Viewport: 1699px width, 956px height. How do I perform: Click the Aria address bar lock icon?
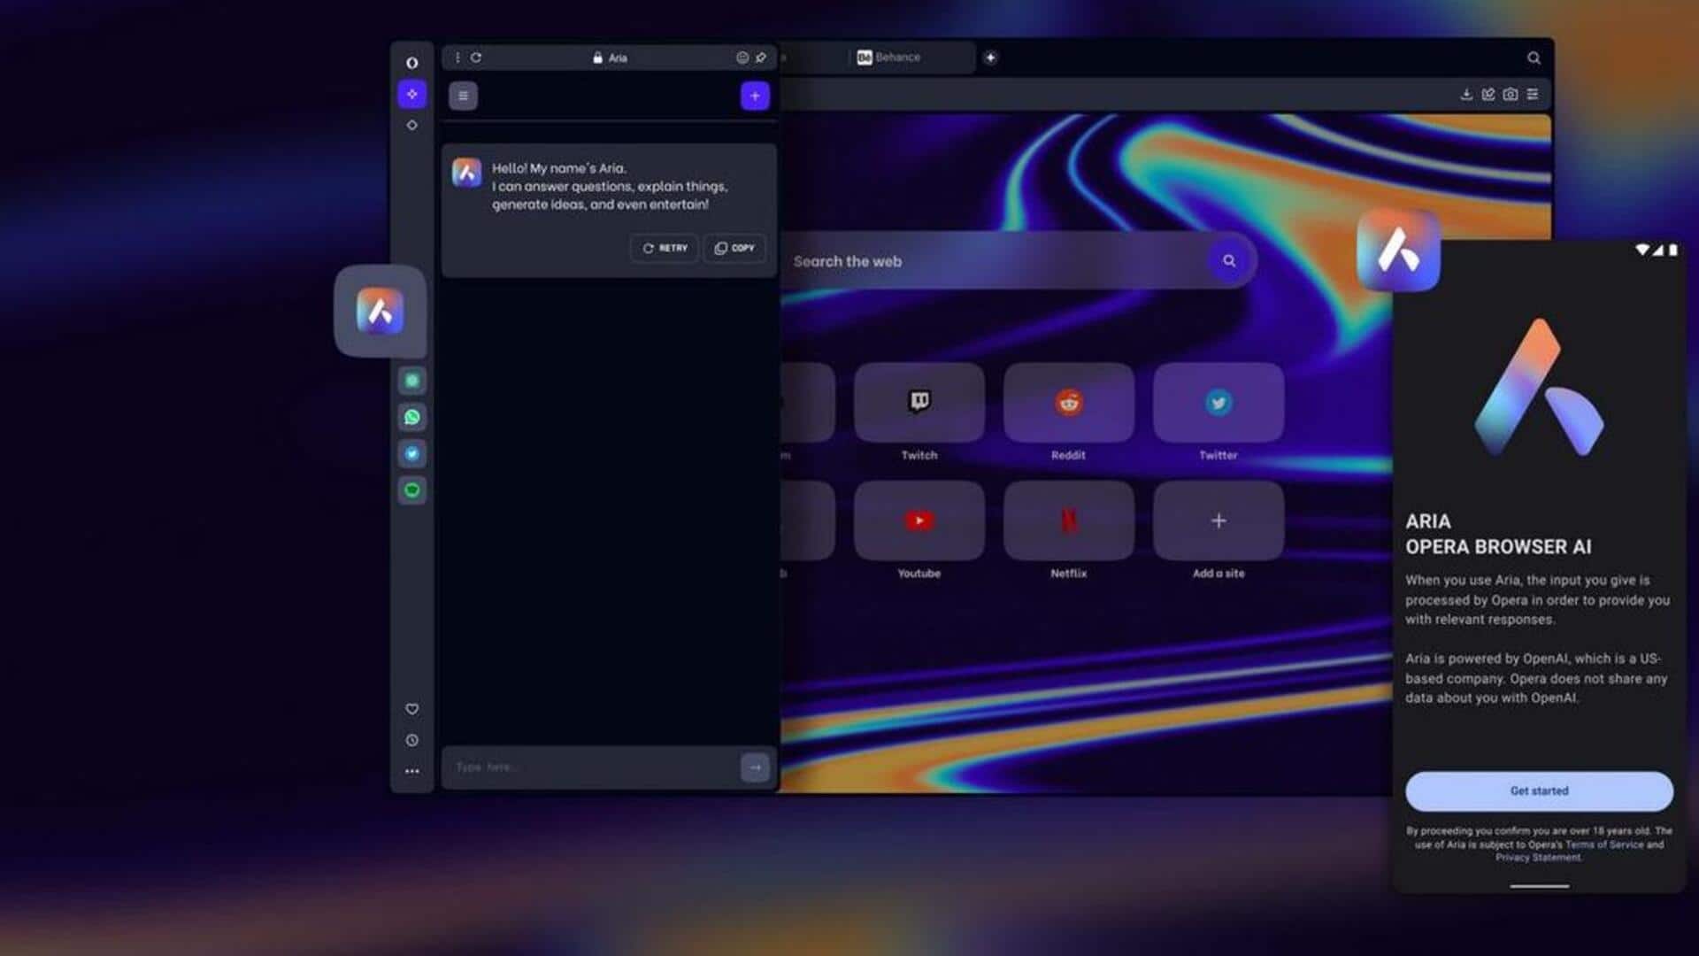pos(597,58)
